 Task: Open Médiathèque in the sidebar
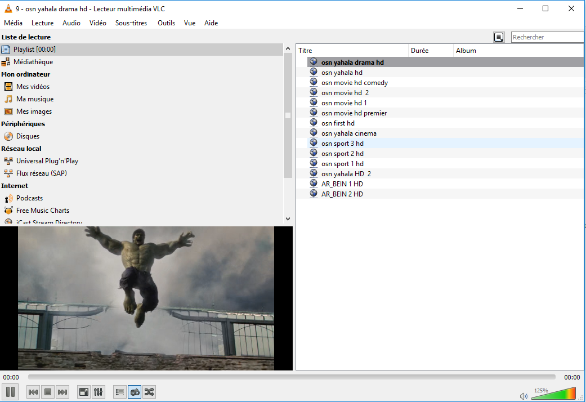pyautogui.click(x=142, y=62)
